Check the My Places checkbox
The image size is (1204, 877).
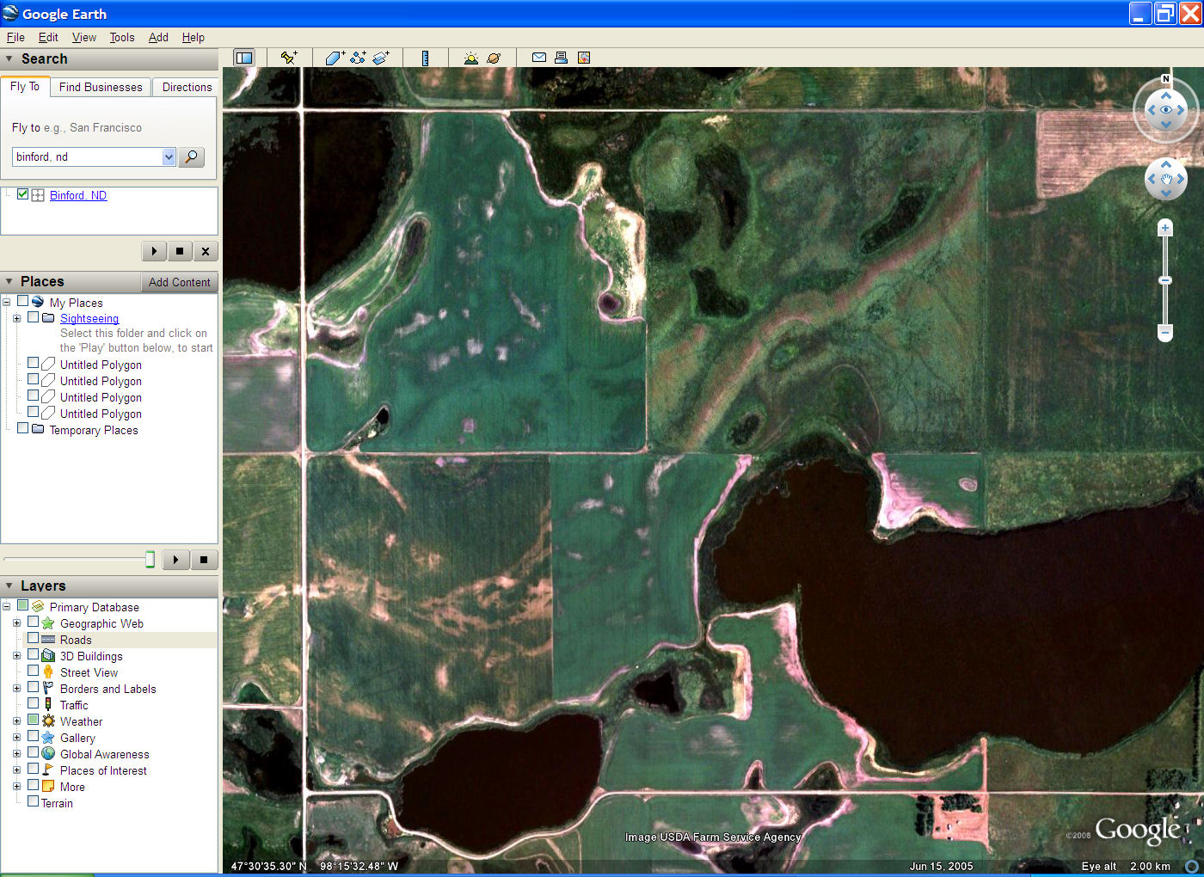22,301
